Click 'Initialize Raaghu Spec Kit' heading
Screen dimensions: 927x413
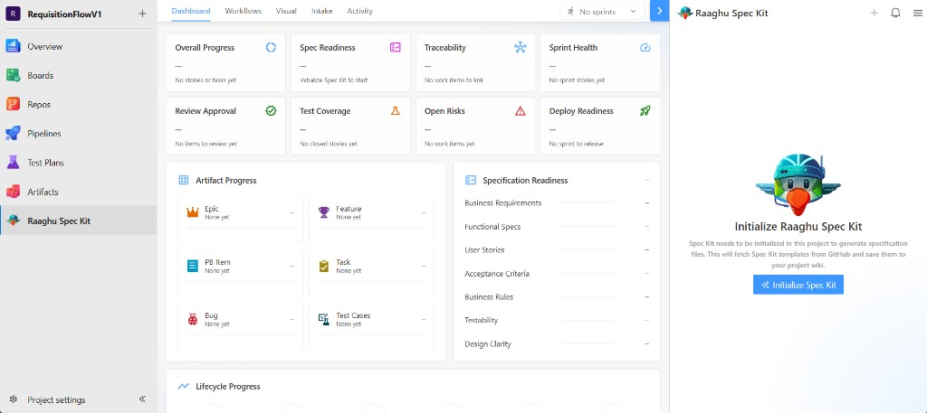point(798,227)
